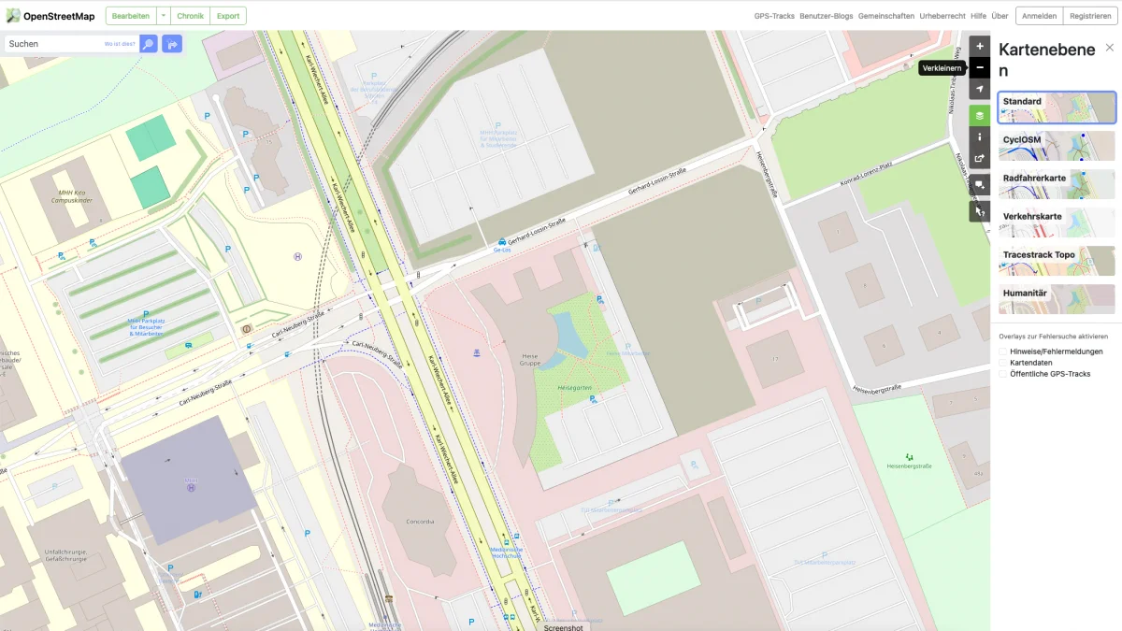The width and height of the screenshot is (1122, 631).
Task: Click the zoom in plus button
Action: (979, 46)
